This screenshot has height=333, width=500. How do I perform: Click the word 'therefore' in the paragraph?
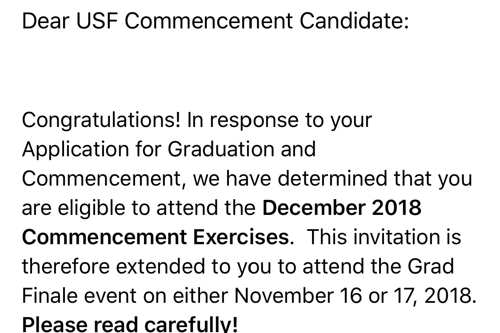66,266
